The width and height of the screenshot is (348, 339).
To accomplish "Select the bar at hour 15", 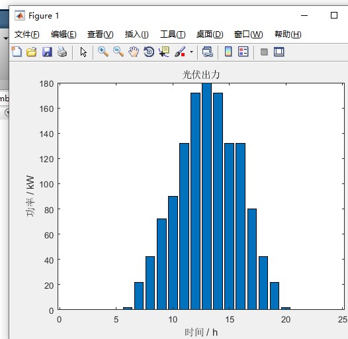I will (230, 226).
